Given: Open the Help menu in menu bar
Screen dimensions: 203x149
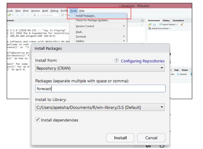Looking at the screenshot, I should point(82,11).
